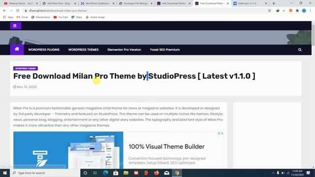Image resolution: width=315 pixels, height=177 pixels.
Task: Open the site search magnifier icon
Action: 300,50
